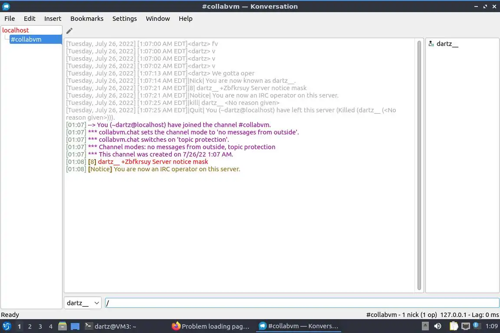This screenshot has width=500, height=333.
Task: Switch to virtual desktop 4
Action: click(51, 326)
